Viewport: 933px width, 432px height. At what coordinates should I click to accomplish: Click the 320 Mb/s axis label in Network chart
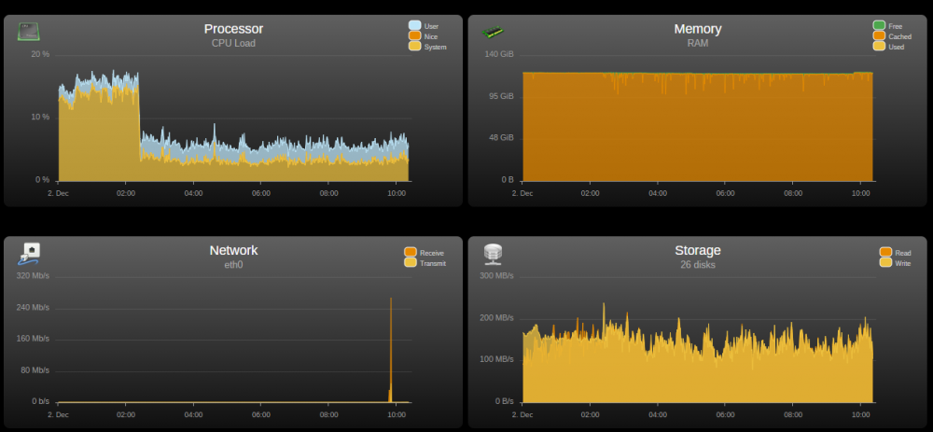[x=33, y=275]
